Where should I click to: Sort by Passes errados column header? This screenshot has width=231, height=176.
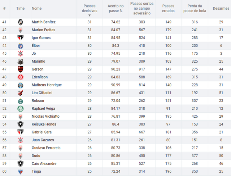168,8
